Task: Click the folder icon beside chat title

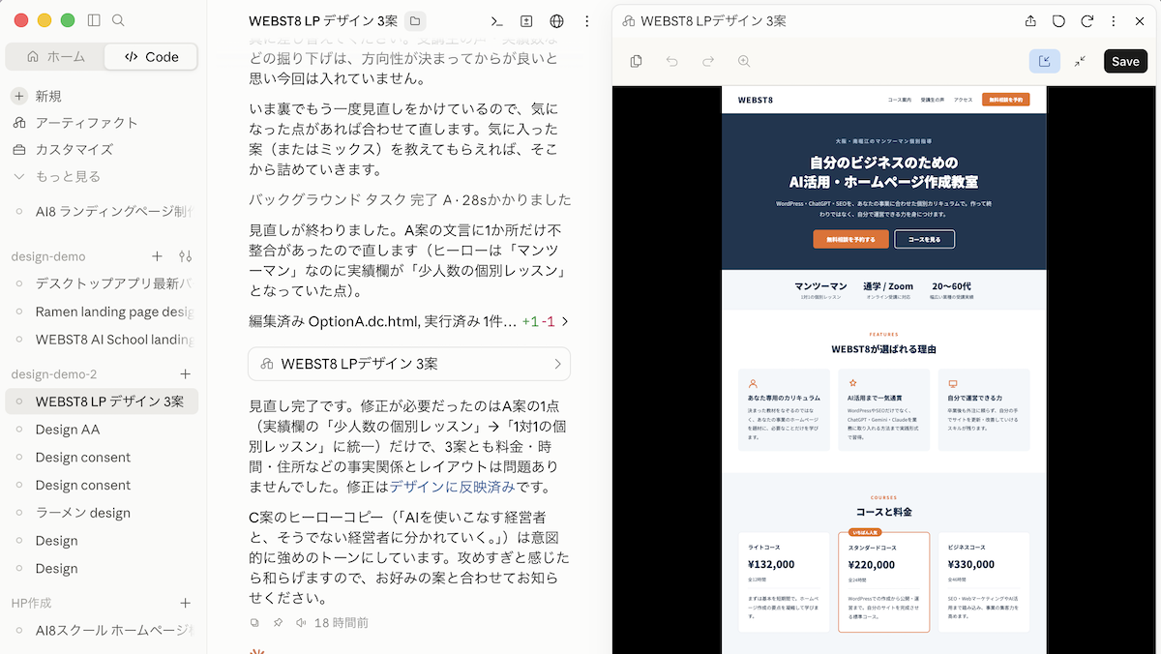Action: click(x=415, y=20)
